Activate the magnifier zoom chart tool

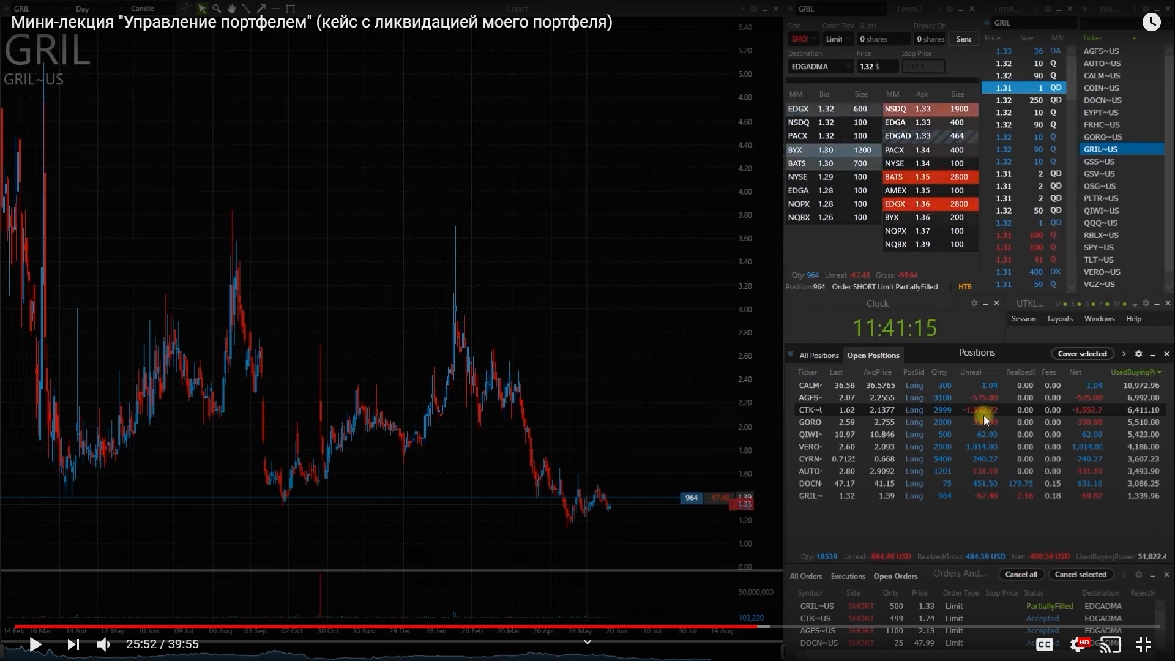pyautogui.click(x=217, y=9)
